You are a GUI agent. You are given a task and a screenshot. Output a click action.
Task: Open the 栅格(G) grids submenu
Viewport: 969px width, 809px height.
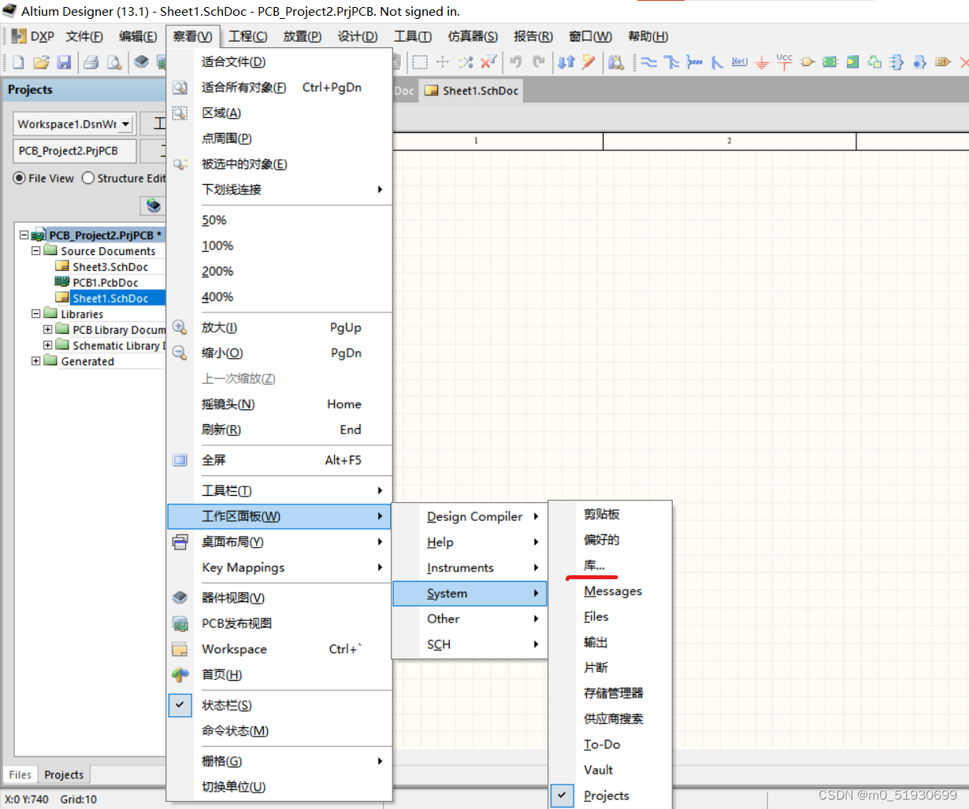[x=280, y=762]
